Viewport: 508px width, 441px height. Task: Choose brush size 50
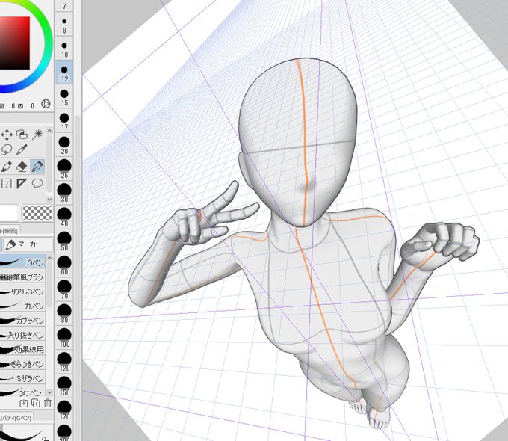[64, 242]
